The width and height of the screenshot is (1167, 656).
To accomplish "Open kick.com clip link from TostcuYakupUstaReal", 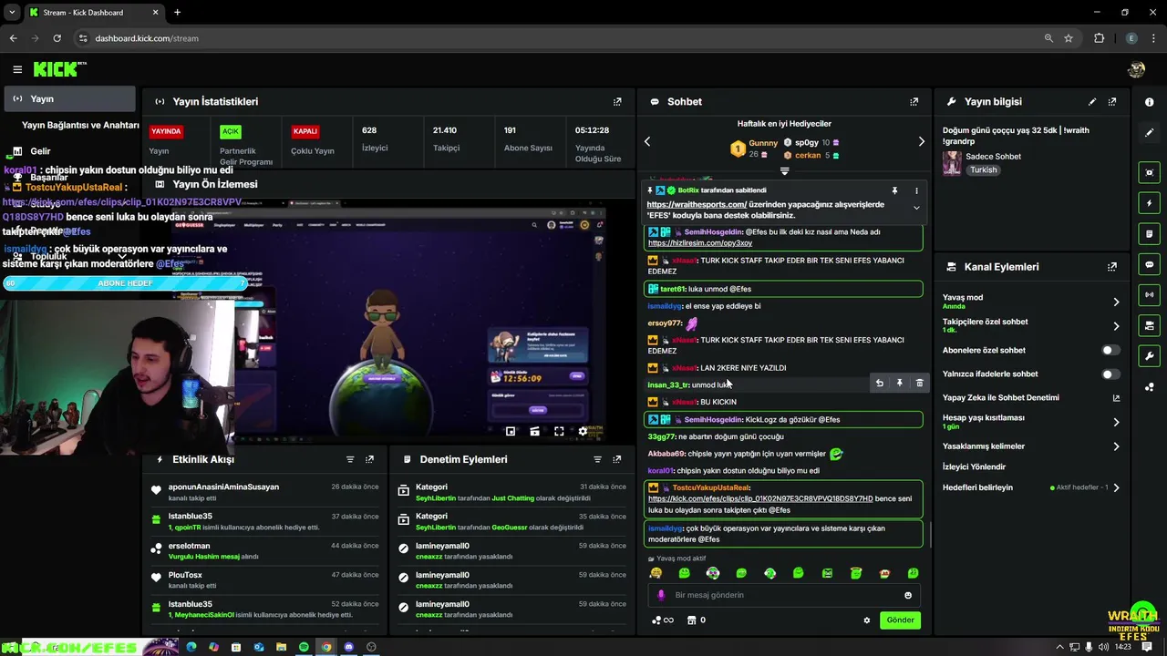I will [760, 498].
